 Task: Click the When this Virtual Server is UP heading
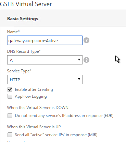tap(34, 127)
